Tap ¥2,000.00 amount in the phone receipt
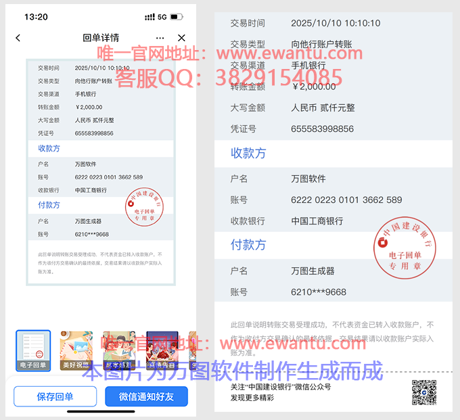 [x=89, y=108]
